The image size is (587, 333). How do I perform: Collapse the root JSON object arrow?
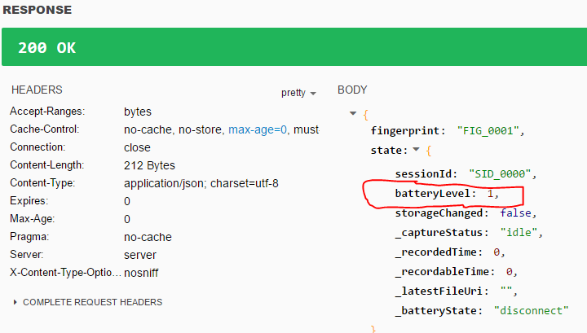(353, 113)
